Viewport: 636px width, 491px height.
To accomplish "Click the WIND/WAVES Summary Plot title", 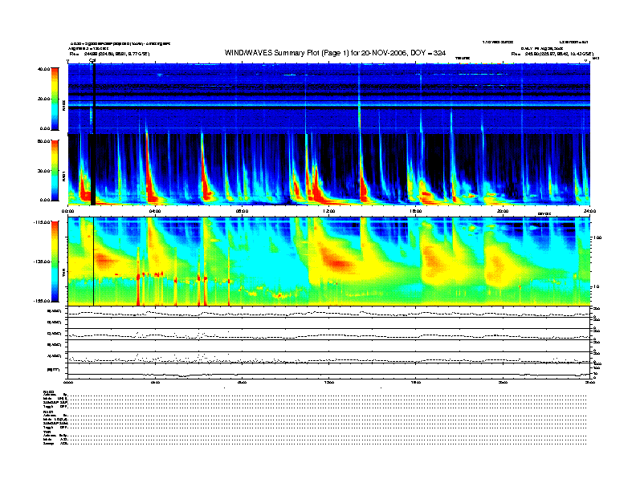I will (335, 53).
